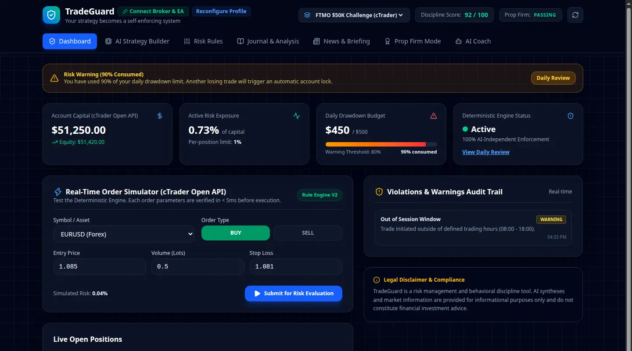Screen dimensions: 632x351
Task: Click the Discipline Score 92 / 100 indicator
Action: [x=454, y=15]
